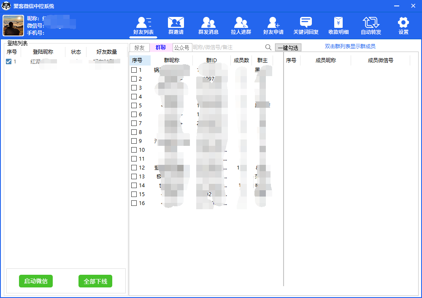
Task: Click inside the 昵称/微信号/备注 search field
Action: click(228, 48)
